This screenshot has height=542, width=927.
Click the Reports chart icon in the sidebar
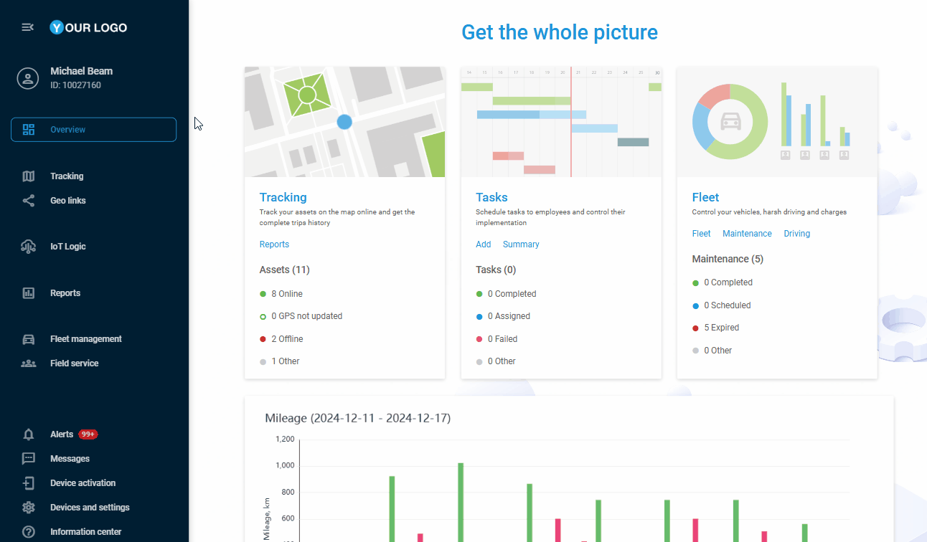pyautogui.click(x=29, y=293)
